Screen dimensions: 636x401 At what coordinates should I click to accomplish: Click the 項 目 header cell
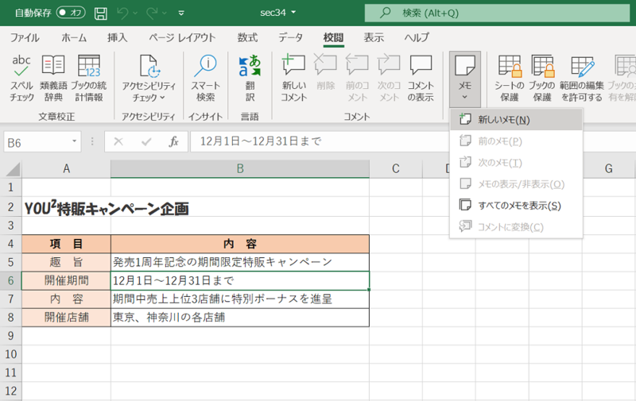(67, 244)
